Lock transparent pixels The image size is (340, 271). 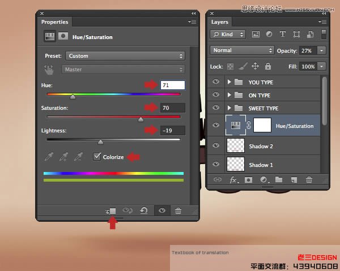[230, 66]
